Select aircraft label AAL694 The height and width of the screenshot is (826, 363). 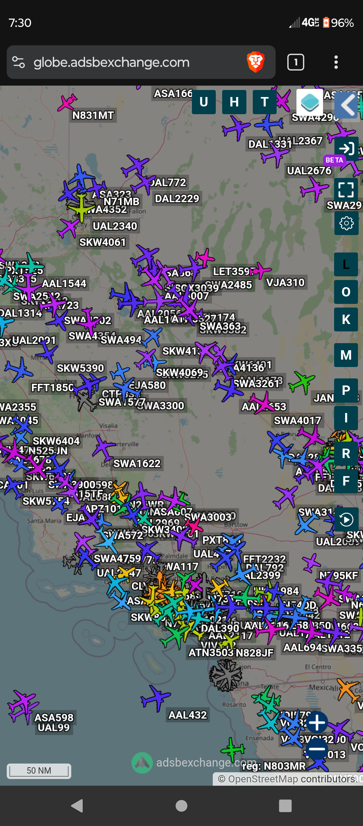click(x=302, y=647)
